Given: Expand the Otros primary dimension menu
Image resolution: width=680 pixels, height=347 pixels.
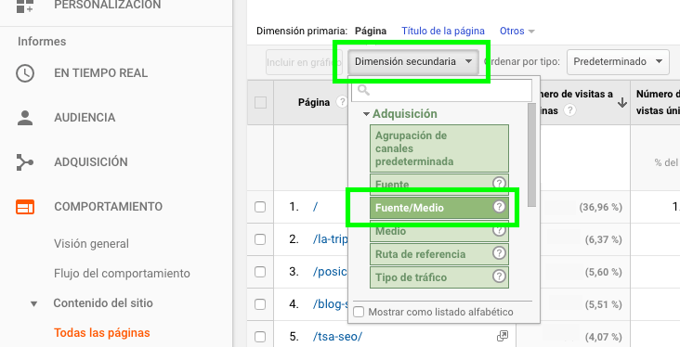Looking at the screenshot, I should tap(517, 32).
